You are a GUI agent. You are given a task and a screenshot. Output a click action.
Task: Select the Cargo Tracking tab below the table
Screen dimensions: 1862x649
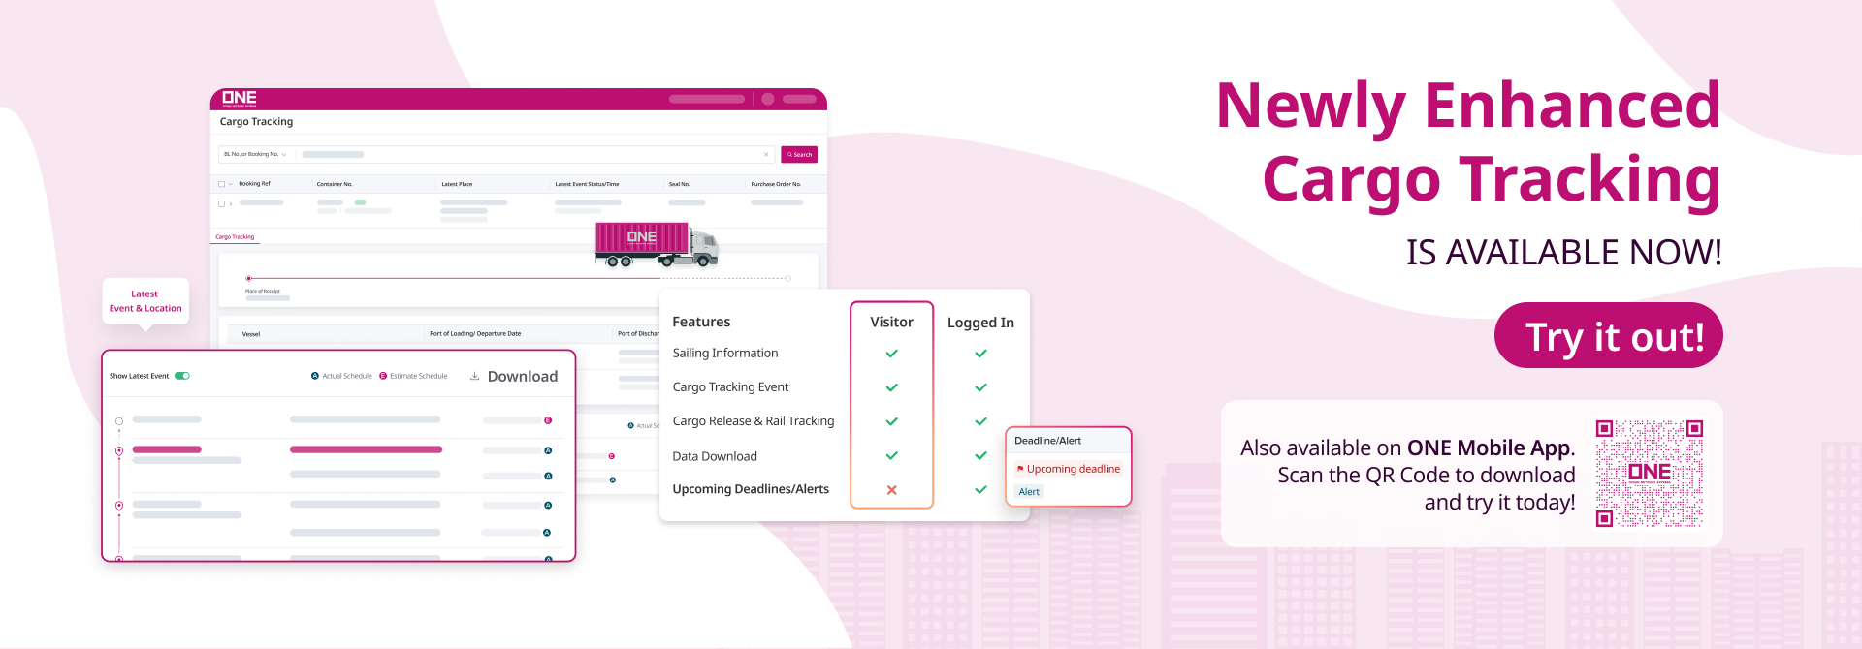tap(235, 236)
